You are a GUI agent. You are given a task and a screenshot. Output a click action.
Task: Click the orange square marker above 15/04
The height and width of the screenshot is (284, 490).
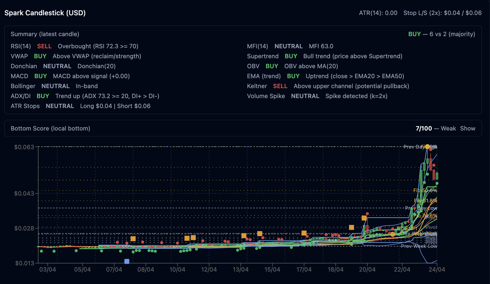[260, 234]
